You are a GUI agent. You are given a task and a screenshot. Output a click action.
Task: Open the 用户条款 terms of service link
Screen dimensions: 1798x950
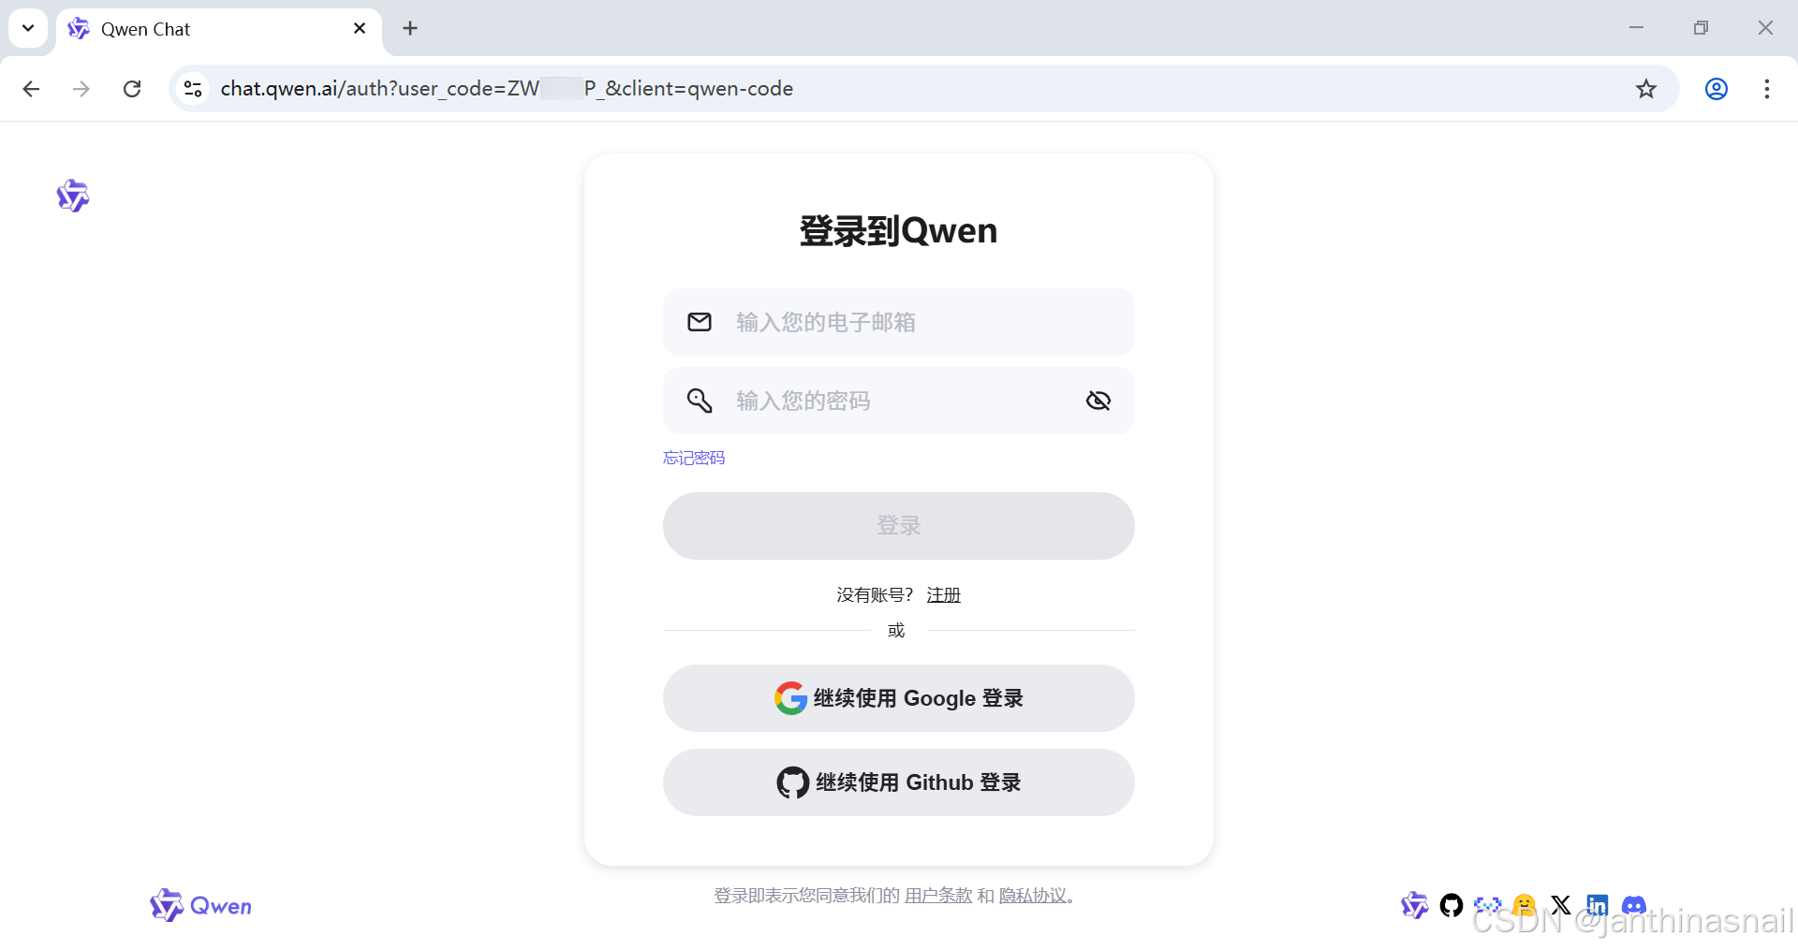click(x=938, y=896)
